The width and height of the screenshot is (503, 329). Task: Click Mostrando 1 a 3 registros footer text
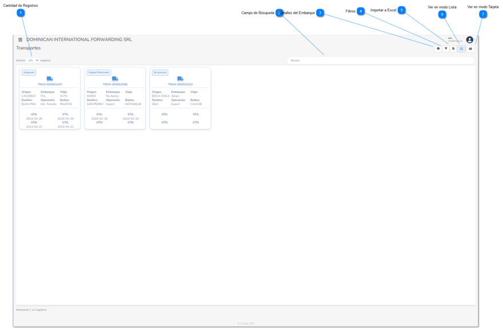coord(31,310)
